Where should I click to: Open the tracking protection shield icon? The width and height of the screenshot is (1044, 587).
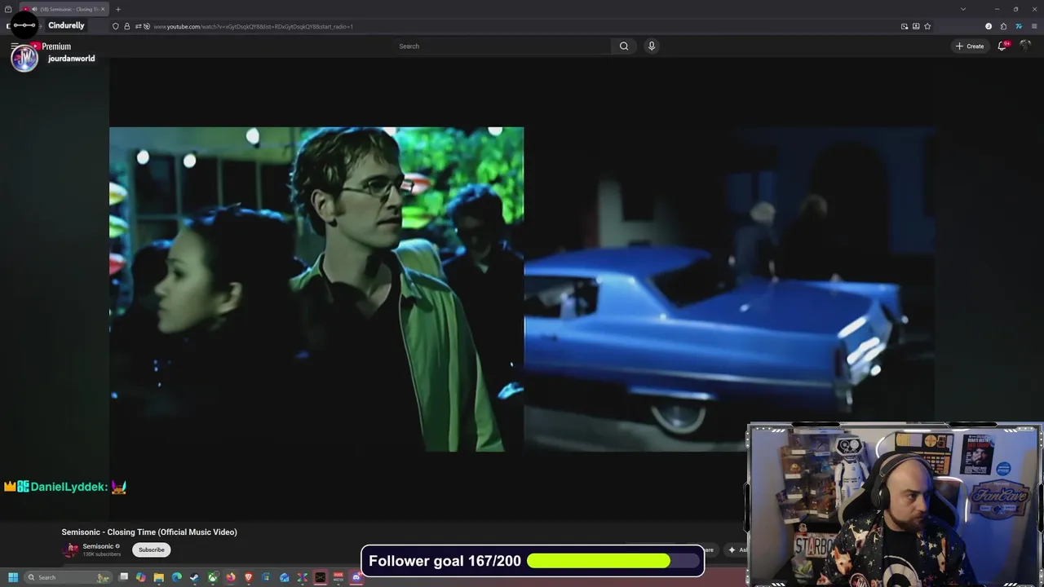(115, 26)
